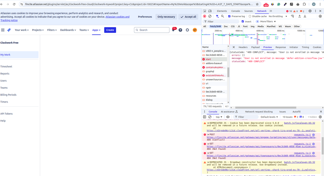Open the Jira help question mark icon
This screenshot has width=324, height=176.
(180, 30)
